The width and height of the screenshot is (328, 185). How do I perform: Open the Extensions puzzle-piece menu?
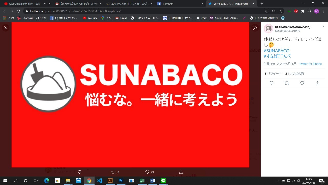pos(303,11)
